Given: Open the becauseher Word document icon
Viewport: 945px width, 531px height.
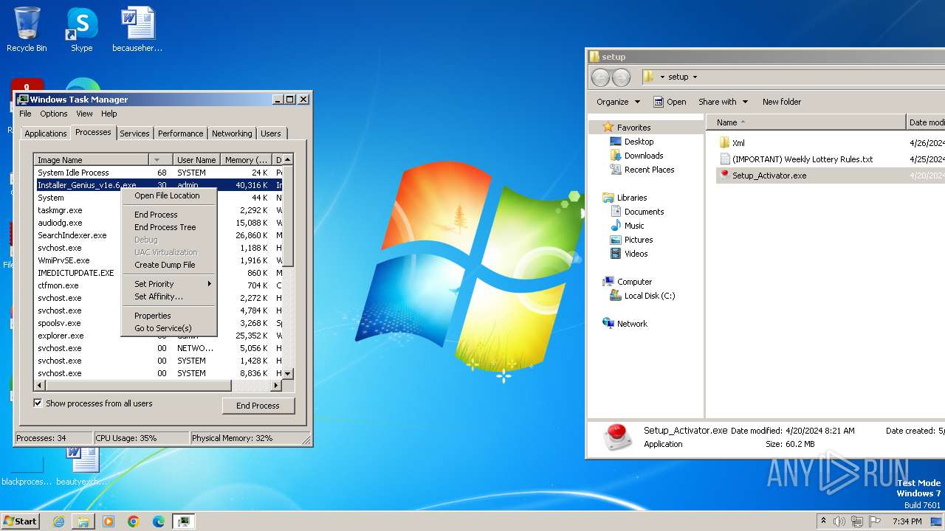Looking at the screenshot, I should pyautogui.click(x=137, y=29).
